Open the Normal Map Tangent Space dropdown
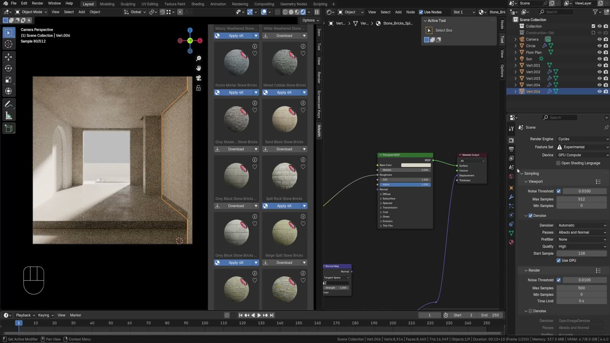Screen dimensions: 610x343 [x=336, y=278]
